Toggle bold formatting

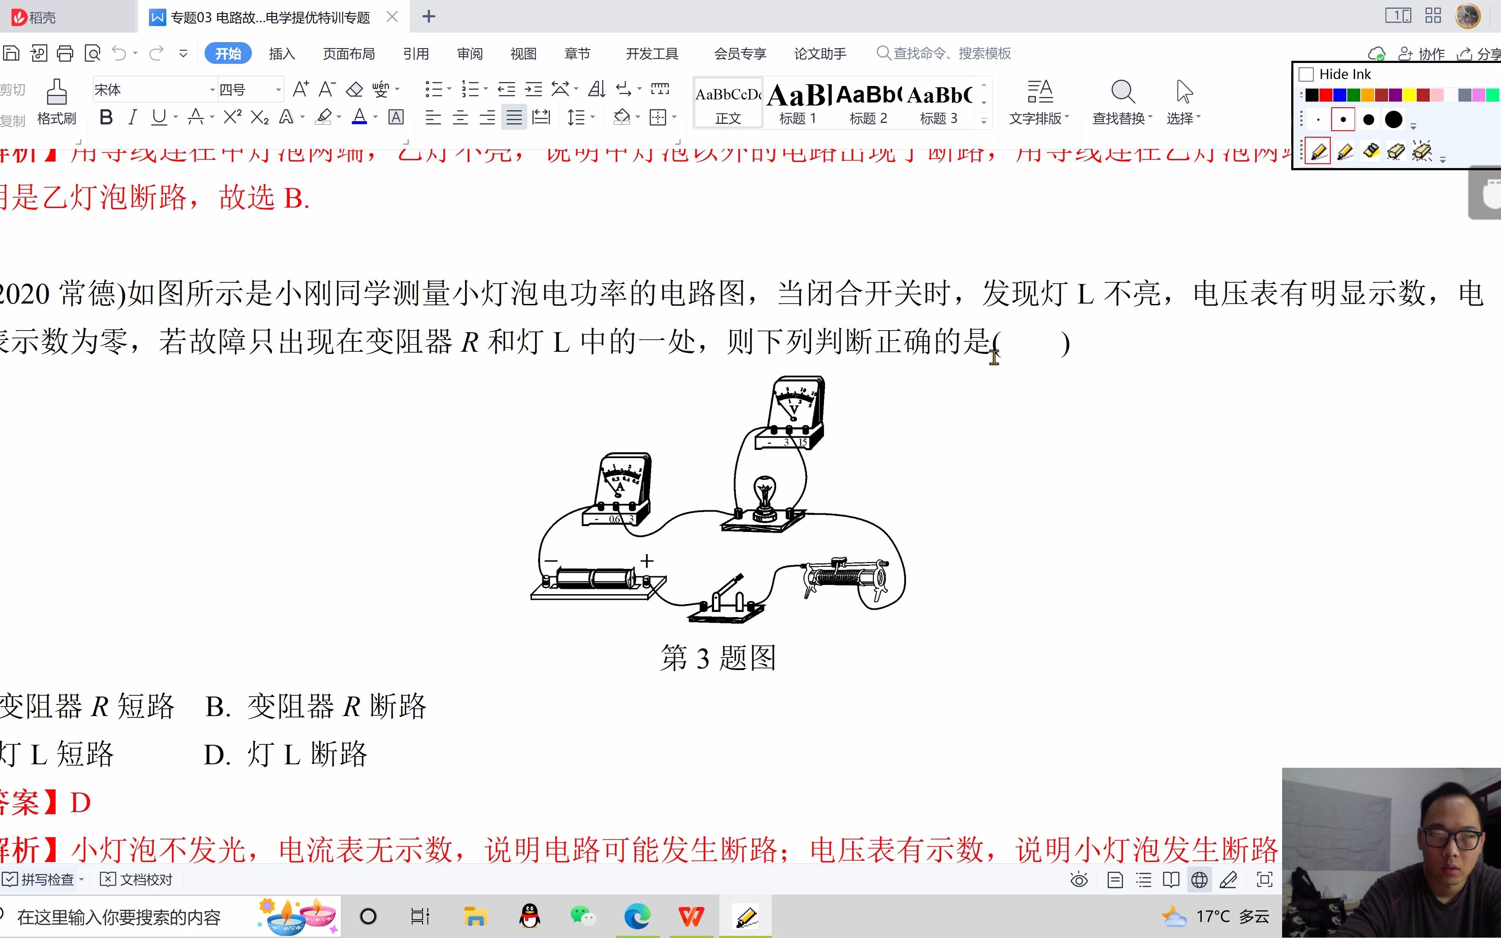point(106,117)
